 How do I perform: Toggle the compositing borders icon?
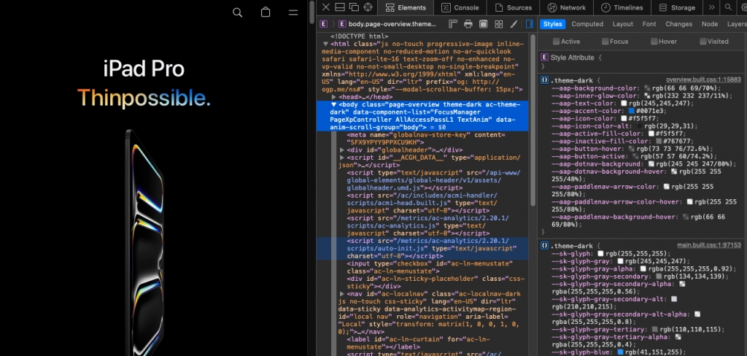(x=483, y=24)
